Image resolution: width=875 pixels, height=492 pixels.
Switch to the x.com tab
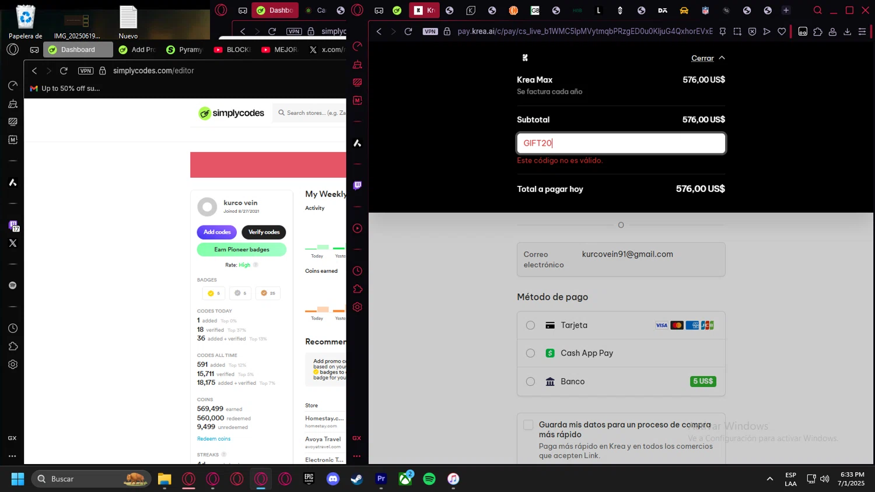point(327,50)
